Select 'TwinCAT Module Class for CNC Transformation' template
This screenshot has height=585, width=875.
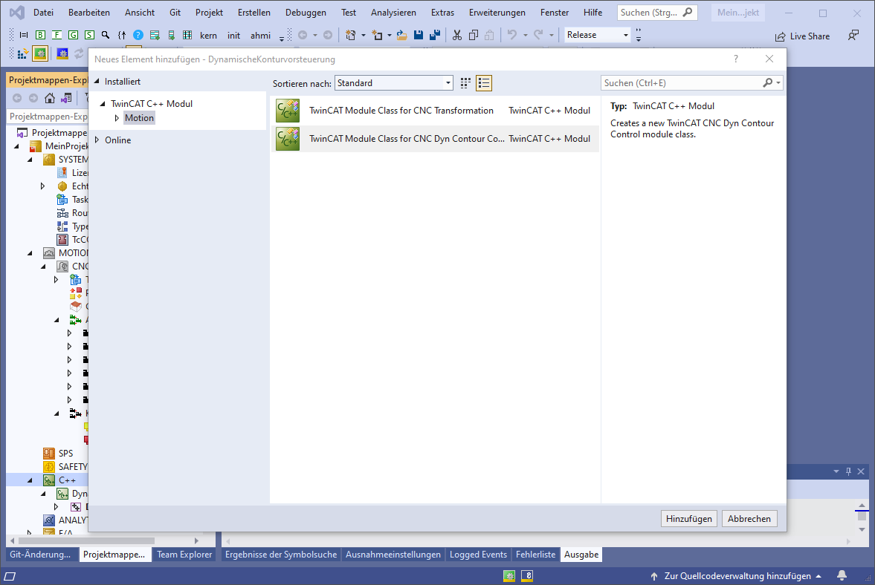click(x=435, y=111)
